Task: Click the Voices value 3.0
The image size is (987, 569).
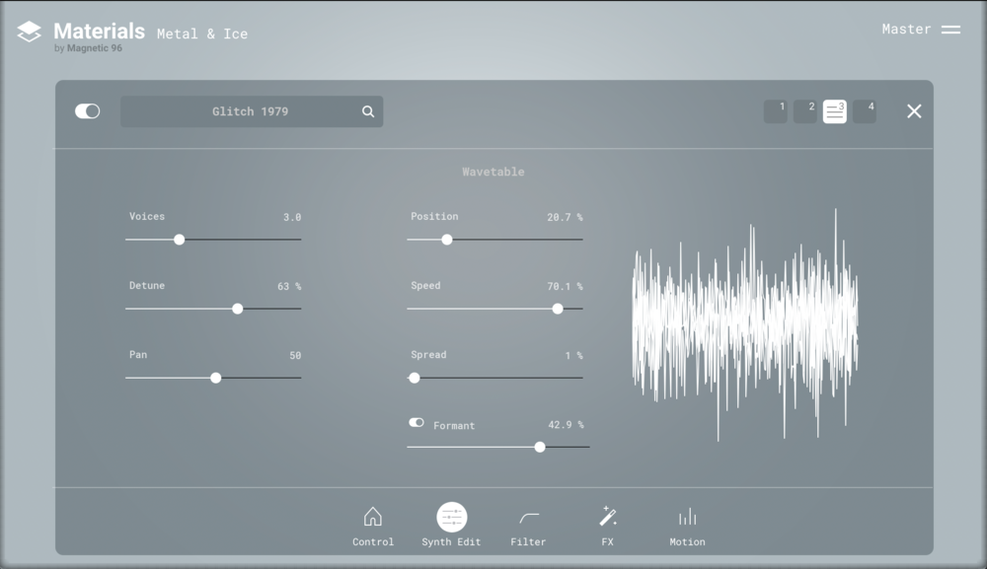Action: [292, 218]
